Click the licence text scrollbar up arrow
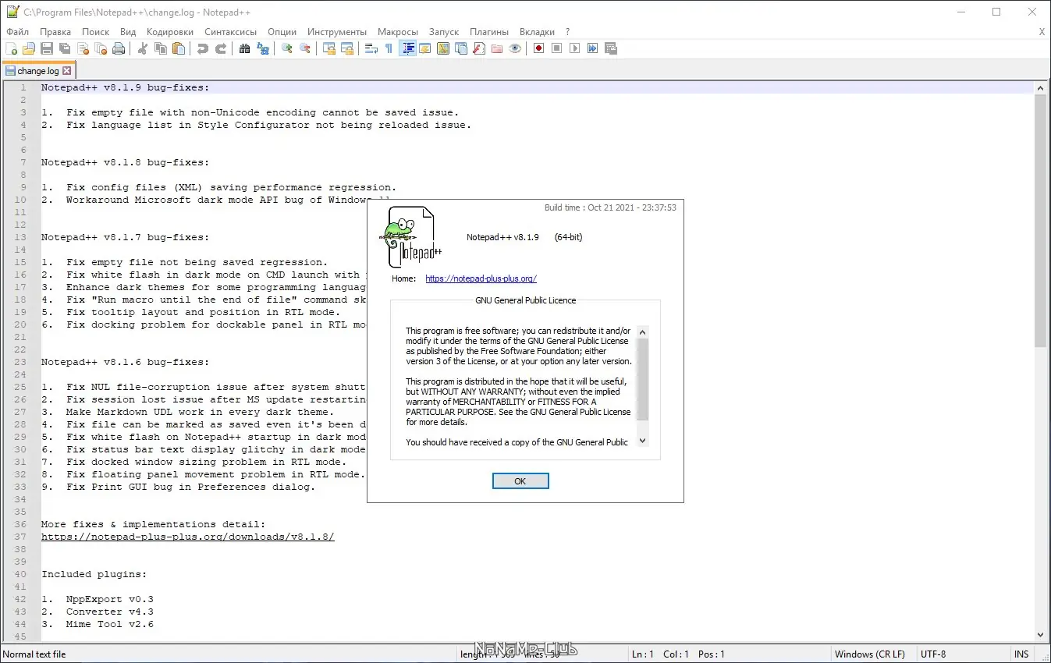 coord(643,331)
